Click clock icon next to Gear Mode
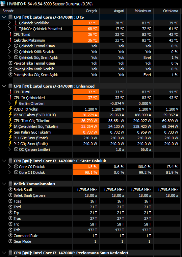 pos(10,241)
